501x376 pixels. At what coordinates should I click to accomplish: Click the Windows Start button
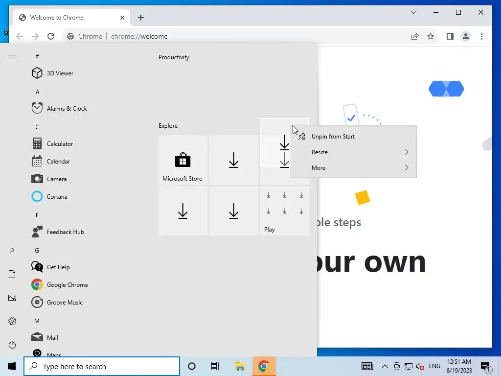click(x=12, y=366)
